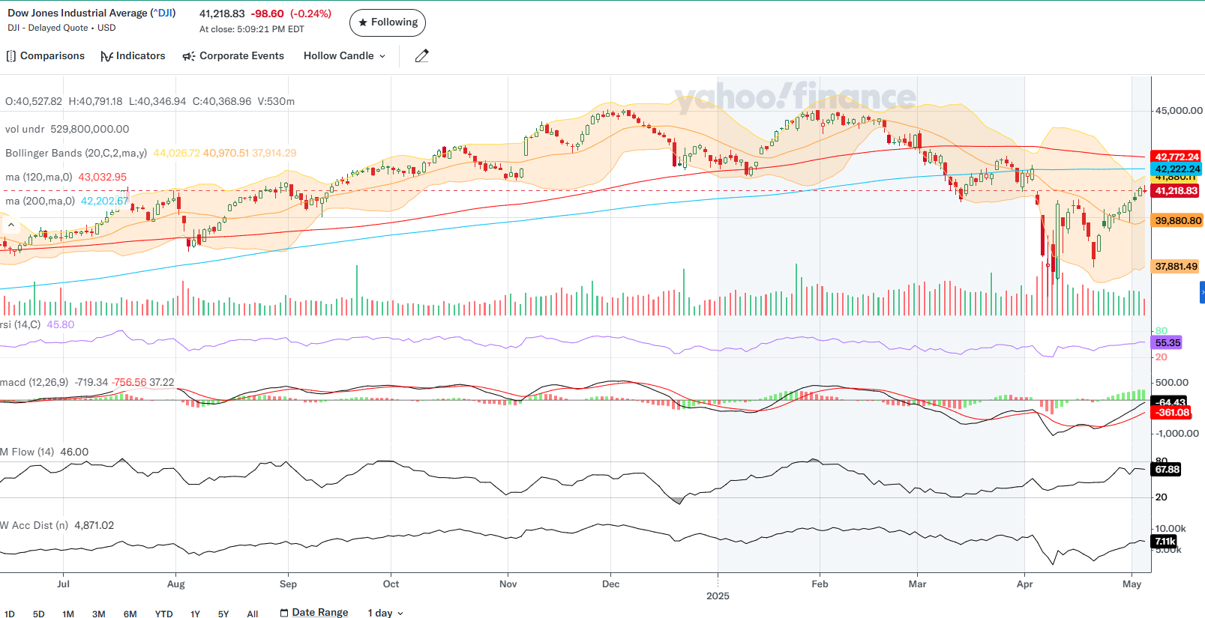The image size is (1205, 618).
Task: Expand the Hollow Candle chart type dropdown
Action: point(344,56)
